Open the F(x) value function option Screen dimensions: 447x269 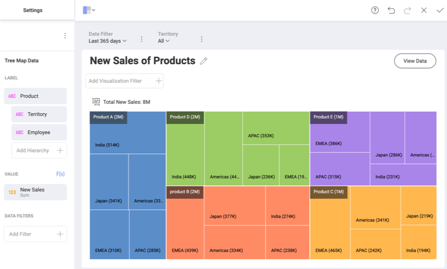60,174
